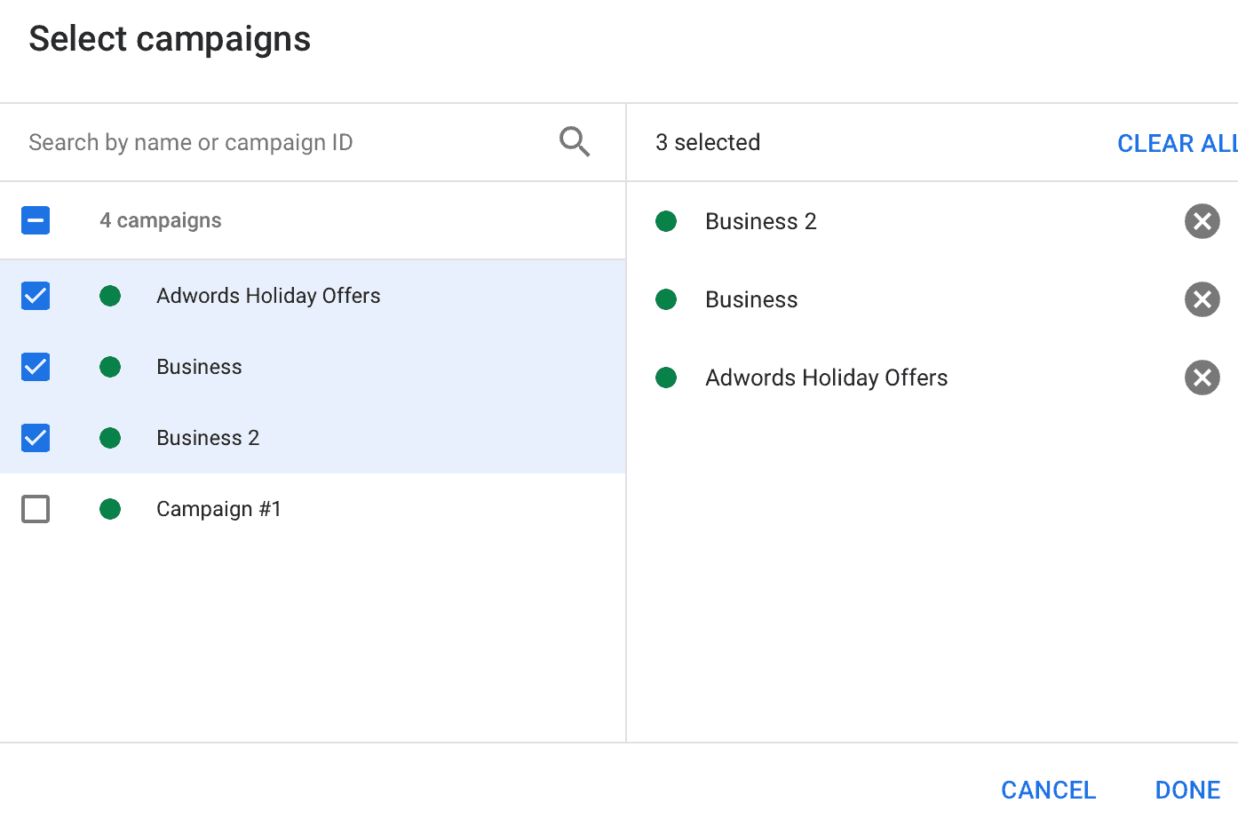
Task: Toggle the select-all 4 campaigns checkbox
Action: 36,220
